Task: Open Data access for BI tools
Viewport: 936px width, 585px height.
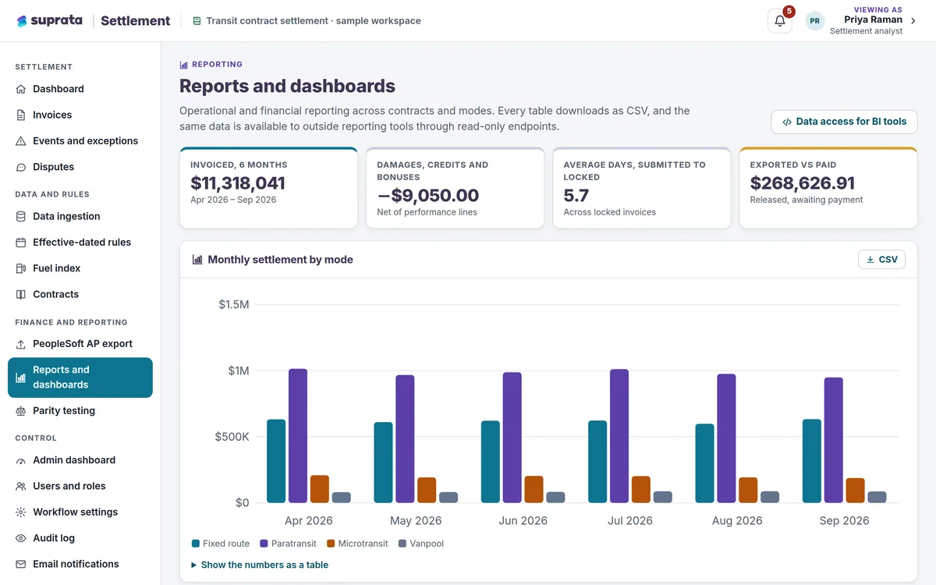Action: pyautogui.click(x=844, y=122)
